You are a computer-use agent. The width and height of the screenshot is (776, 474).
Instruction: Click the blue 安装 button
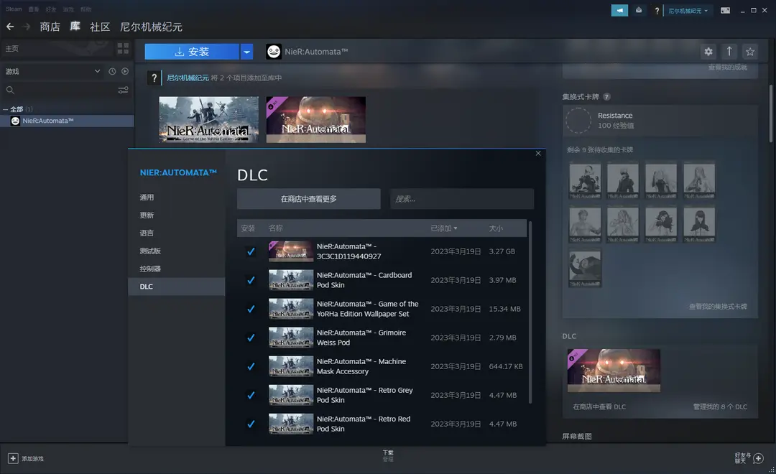[x=192, y=52]
